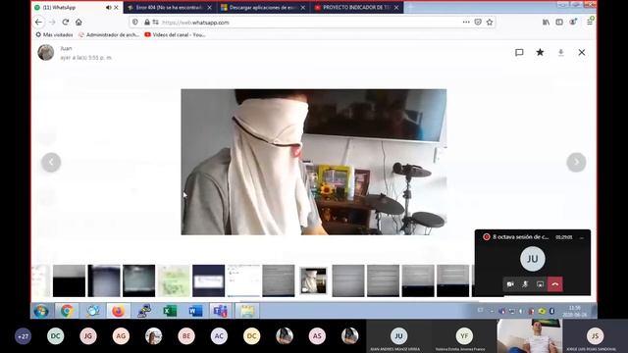
Task: Go to message icon in WhatsApp viewer
Action: pos(519,52)
